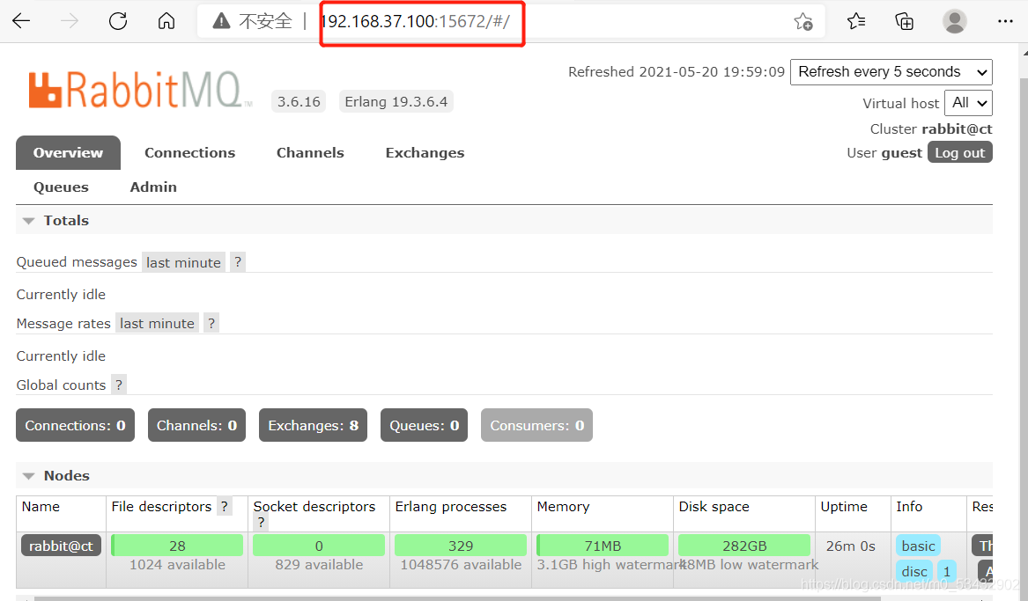The height and width of the screenshot is (601, 1028).
Task: Click the Connections: 0 count button
Action: point(76,426)
